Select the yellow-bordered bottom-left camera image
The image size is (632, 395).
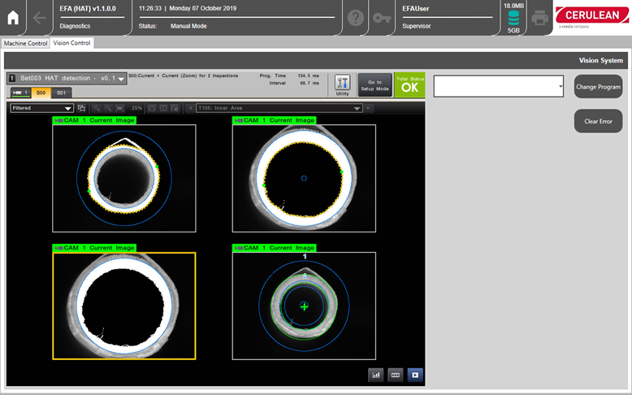(x=123, y=306)
